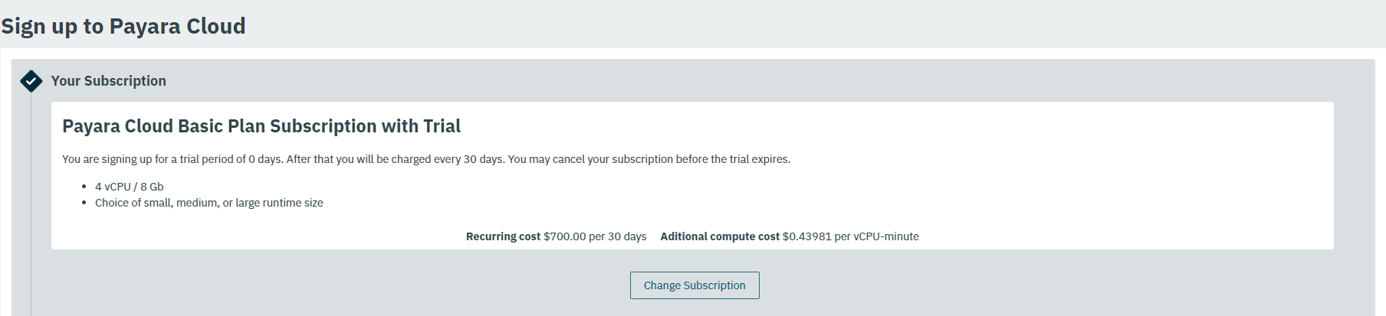The image size is (1386, 316).
Task: Click the Additional compute cost label
Action: click(720, 236)
